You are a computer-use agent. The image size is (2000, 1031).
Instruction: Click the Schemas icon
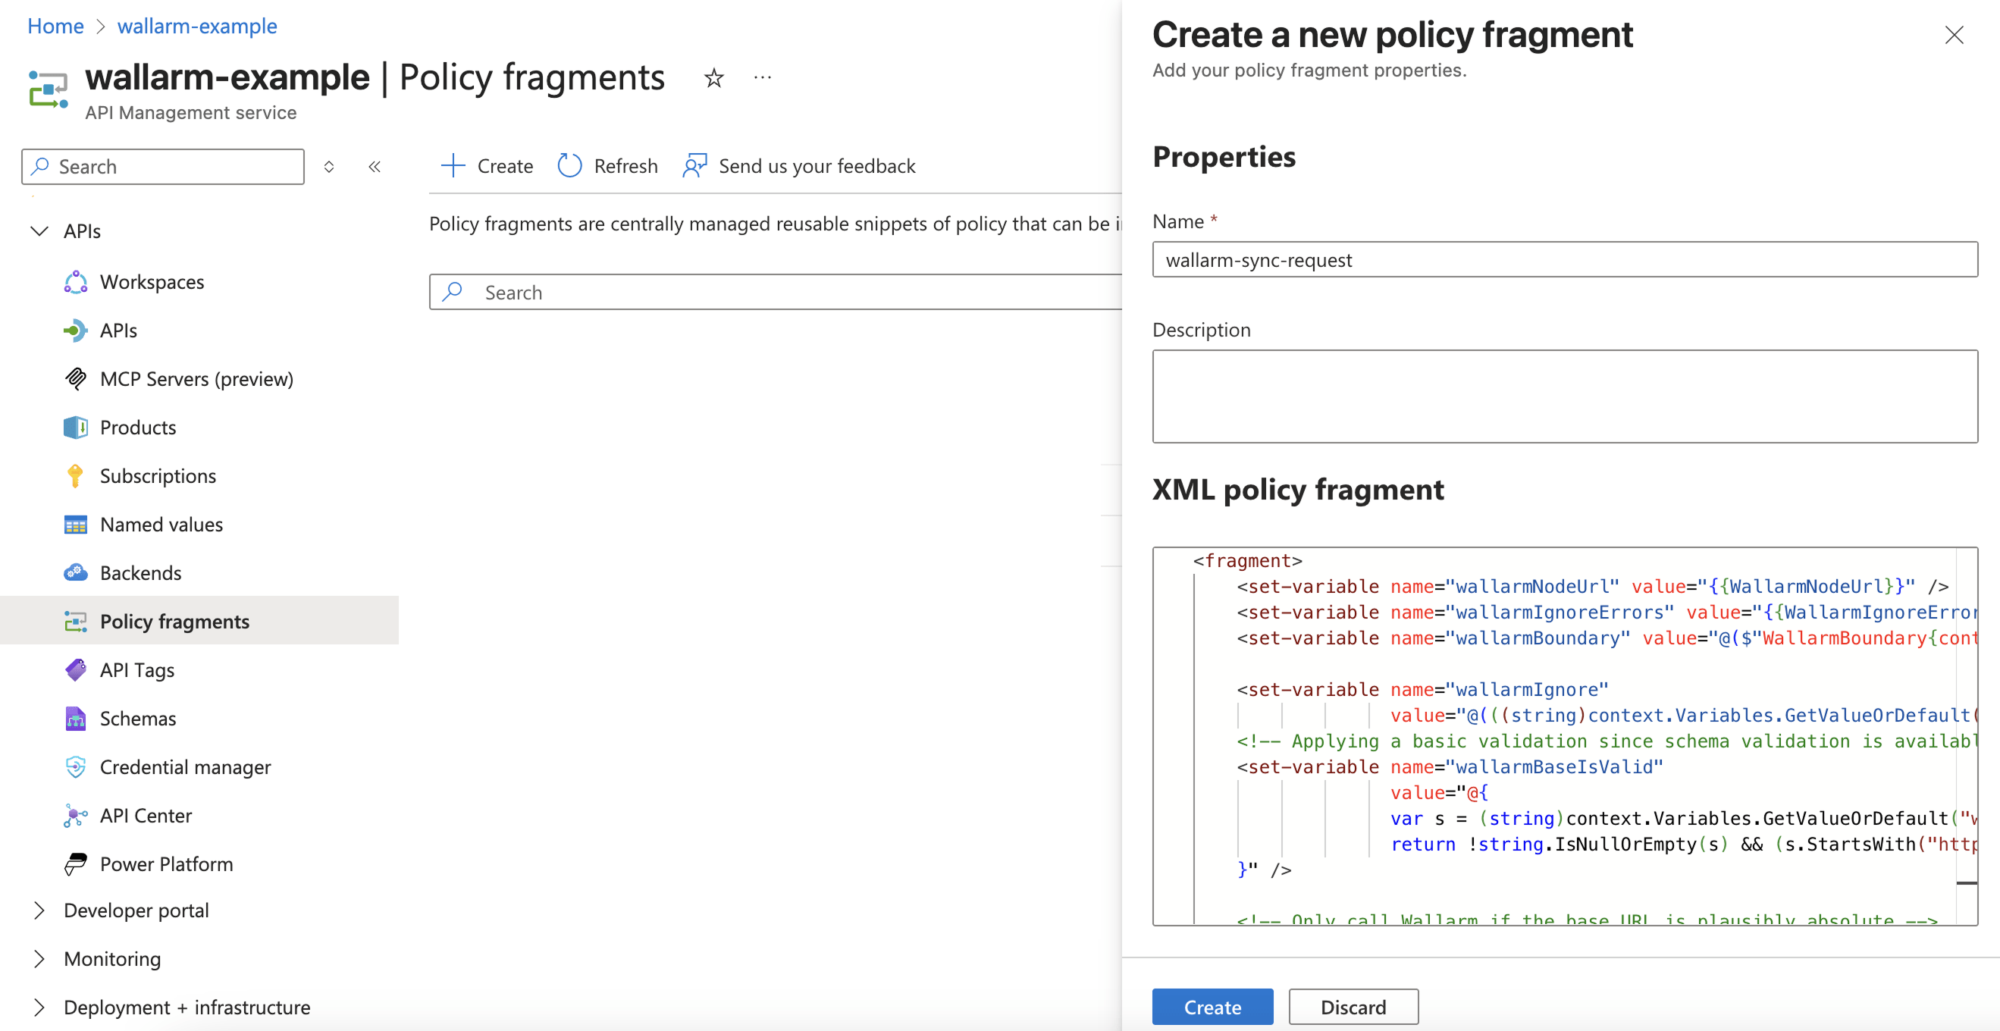click(75, 718)
